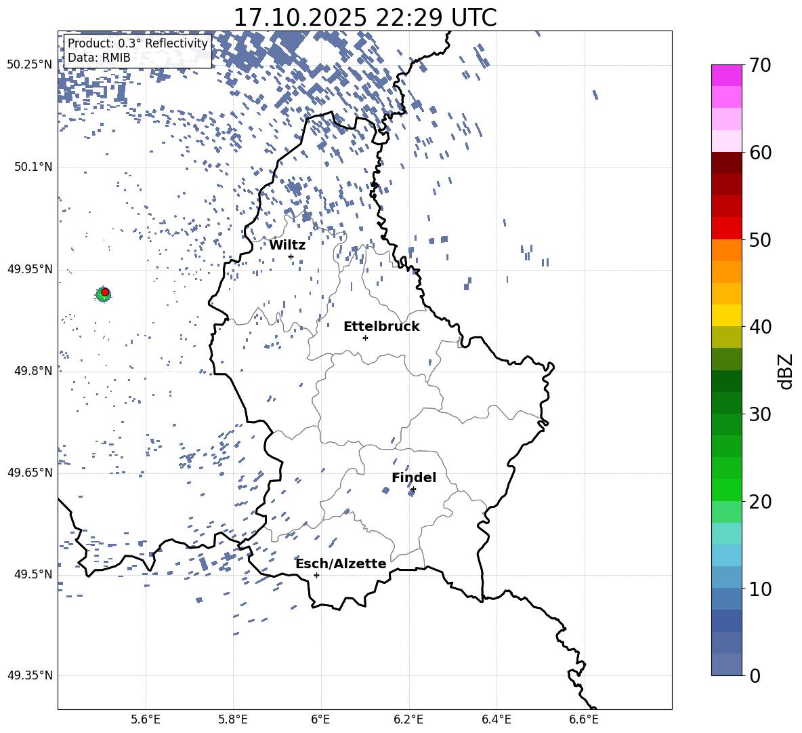Click the 49.5°N latitude label
This screenshot has width=802, height=733.
pyautogui.click(x=33, y=574)
